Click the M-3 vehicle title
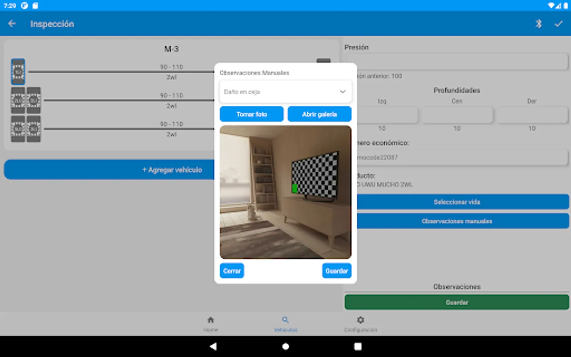This screenshot has height=357, width=571. click(172, 49)
